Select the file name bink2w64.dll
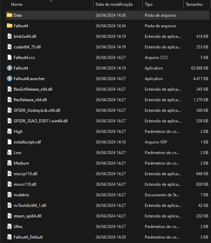 25,36
